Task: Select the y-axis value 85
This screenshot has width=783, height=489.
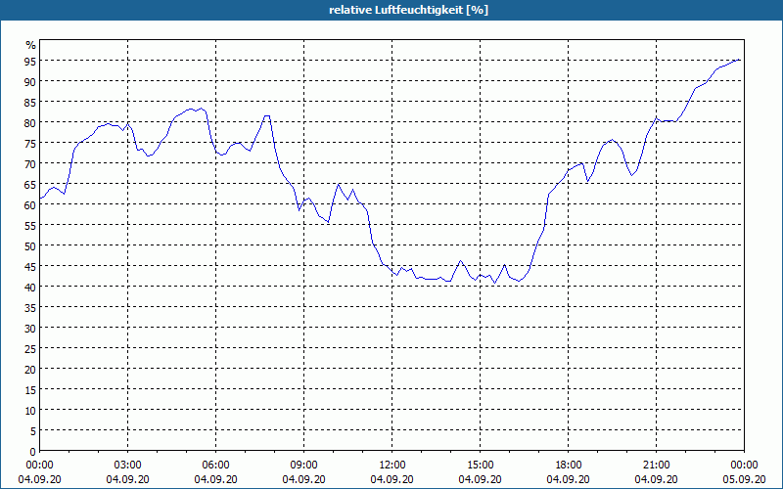Action: [x=30, y=102]
